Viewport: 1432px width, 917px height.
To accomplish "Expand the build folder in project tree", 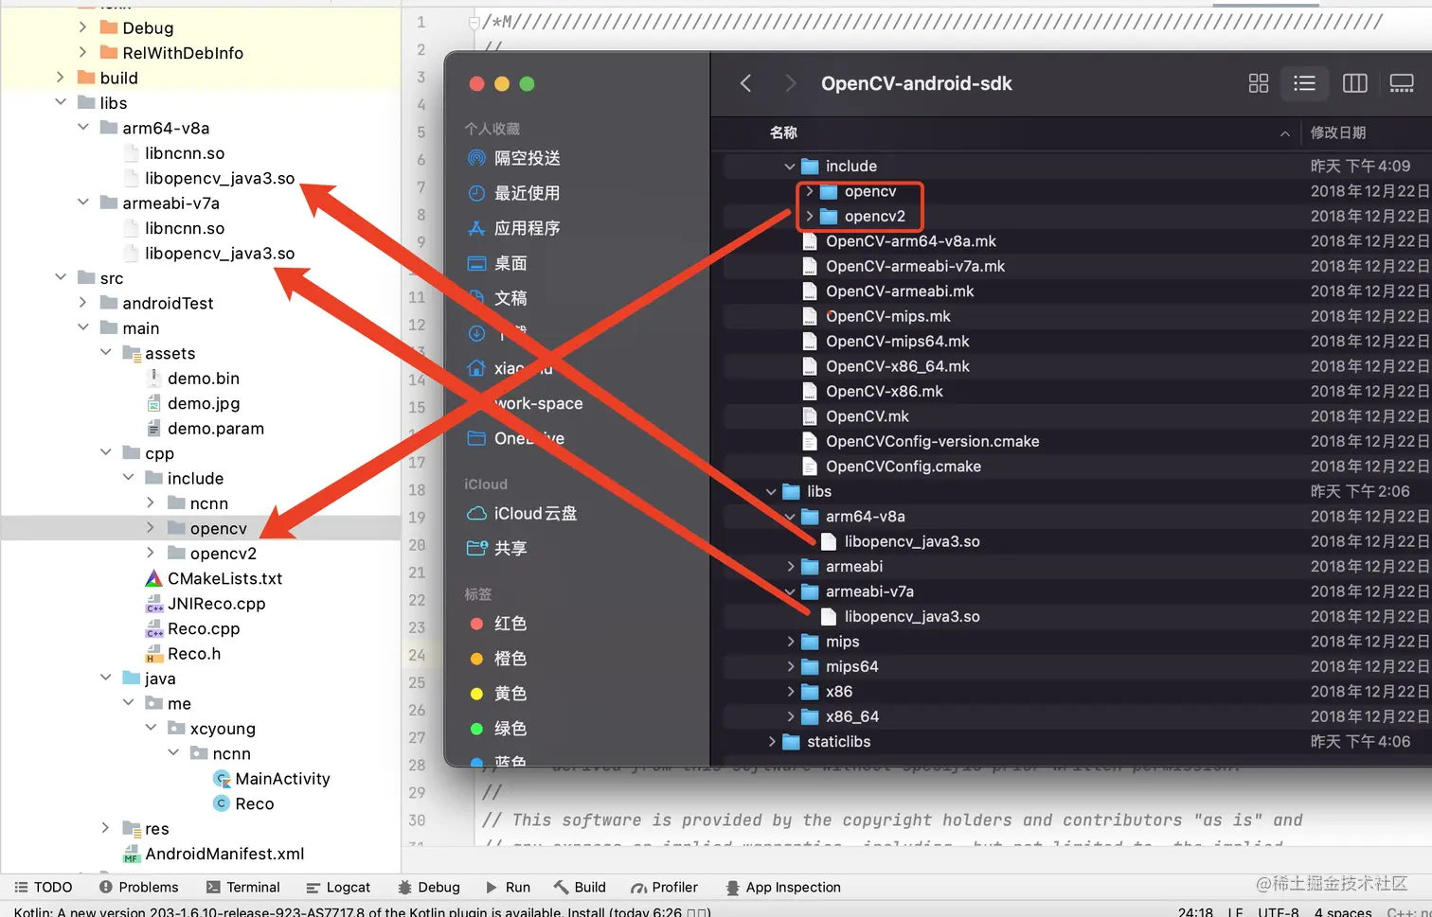I will click(x=61, y=78).
